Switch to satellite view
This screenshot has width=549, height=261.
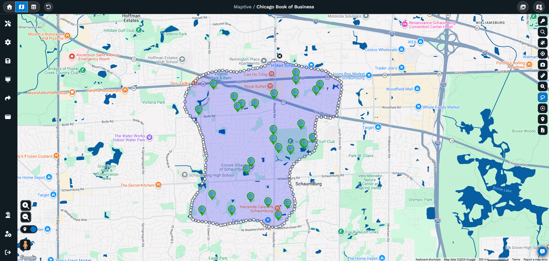pyautogui.click(x=543, y=43)
